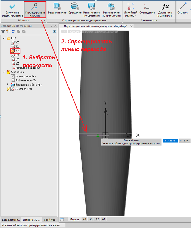Switch to the A4 layout tab
The width and height of the screenshot is (191, 228).
(84, 219)
